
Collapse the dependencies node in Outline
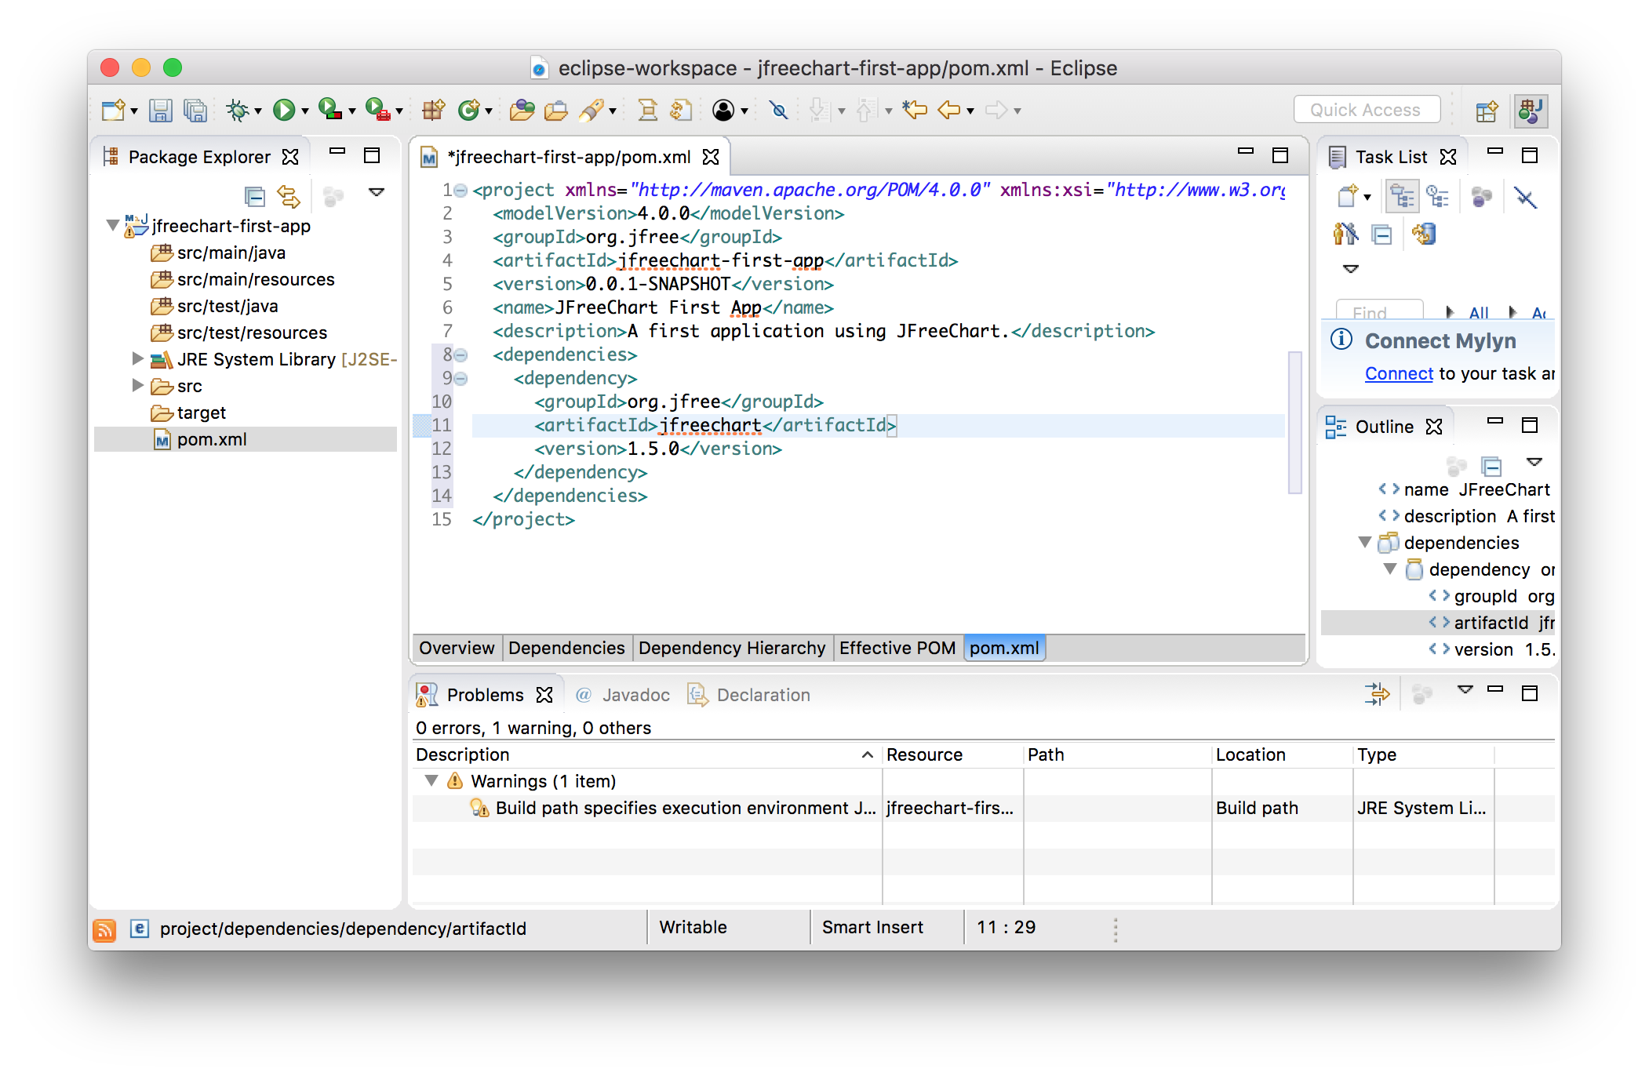click(x=1364, y=542)
